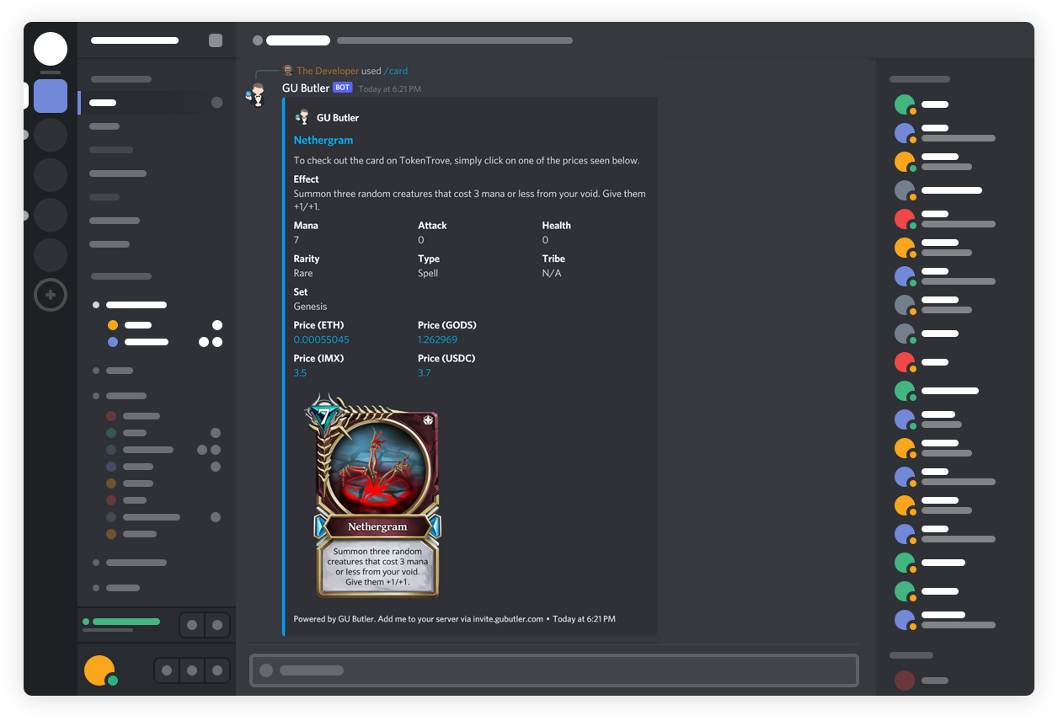Open The Developer's small avatar in the command line
Screen dimensions: 1058x721
click(x=287, y=71)
